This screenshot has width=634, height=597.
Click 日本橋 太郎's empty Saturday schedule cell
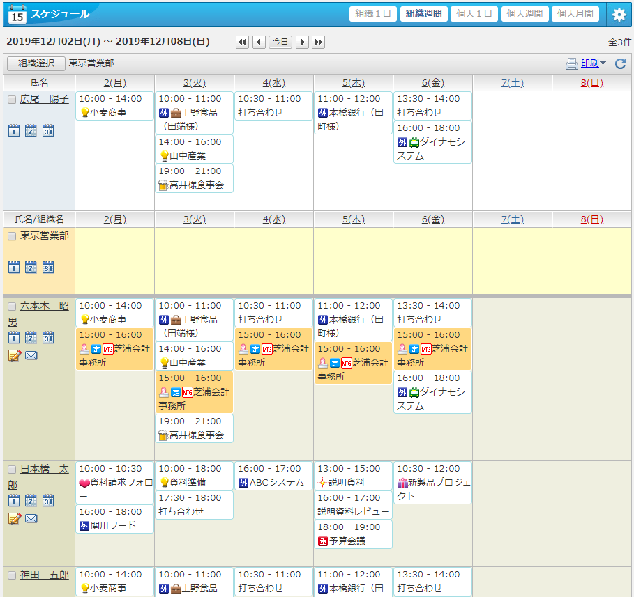tap(513, 513)
